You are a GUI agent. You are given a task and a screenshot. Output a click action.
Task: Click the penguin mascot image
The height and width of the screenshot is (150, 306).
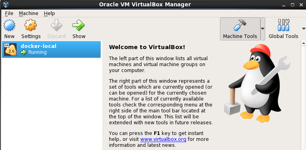click(257, 83)
